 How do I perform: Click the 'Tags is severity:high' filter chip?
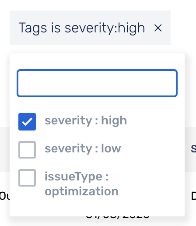pyautogui.click(x=90, y=28)
